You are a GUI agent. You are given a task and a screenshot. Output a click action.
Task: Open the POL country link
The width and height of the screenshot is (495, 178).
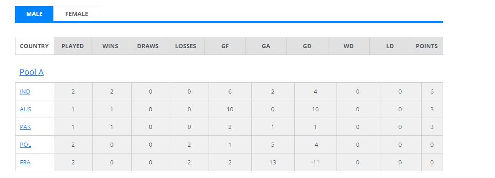tap(25, 144)
